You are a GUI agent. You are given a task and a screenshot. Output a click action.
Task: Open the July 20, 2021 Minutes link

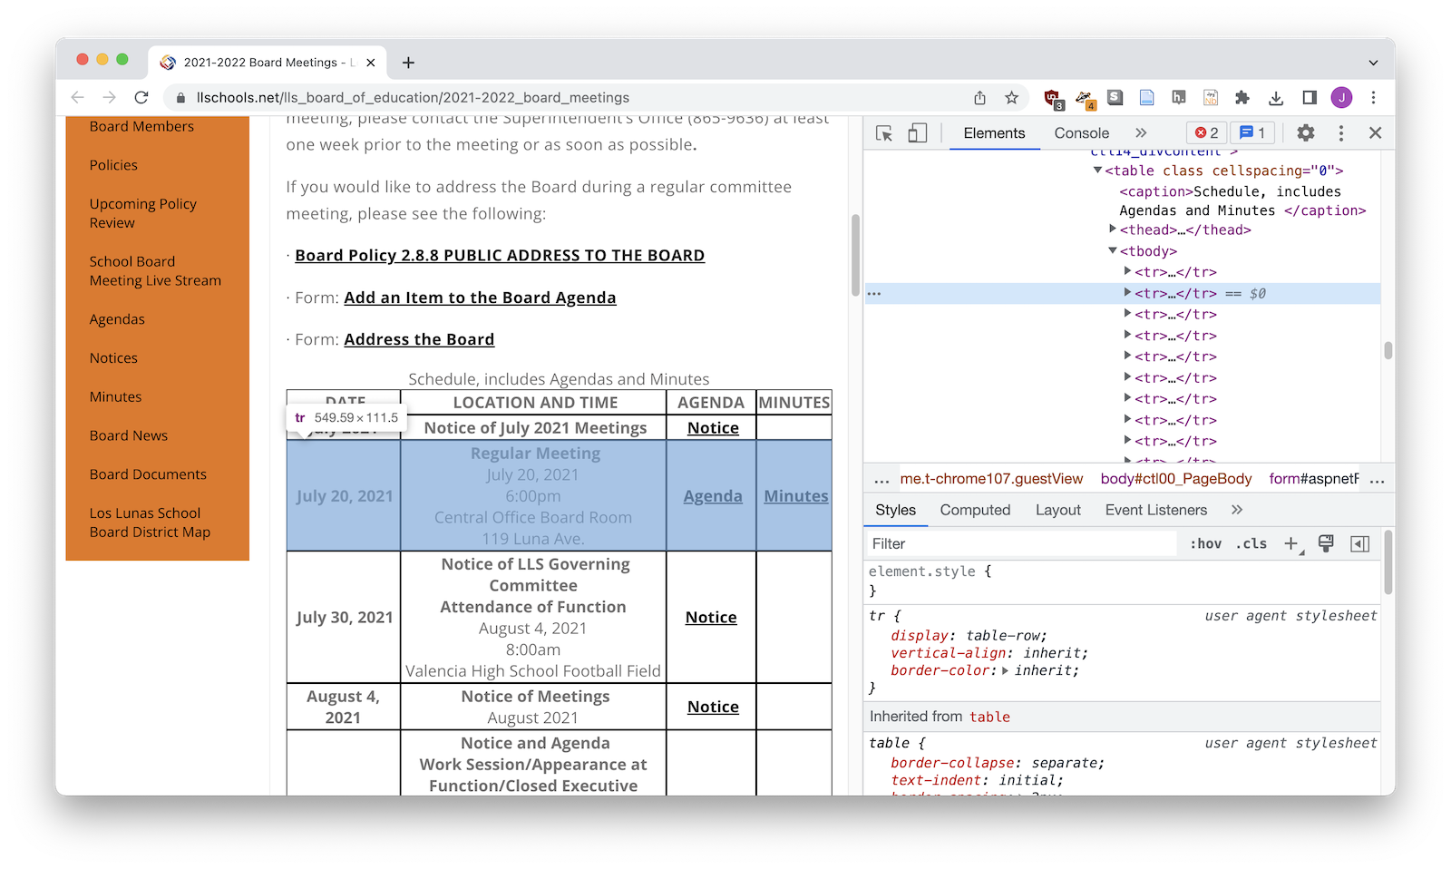(x=796, y=496)
